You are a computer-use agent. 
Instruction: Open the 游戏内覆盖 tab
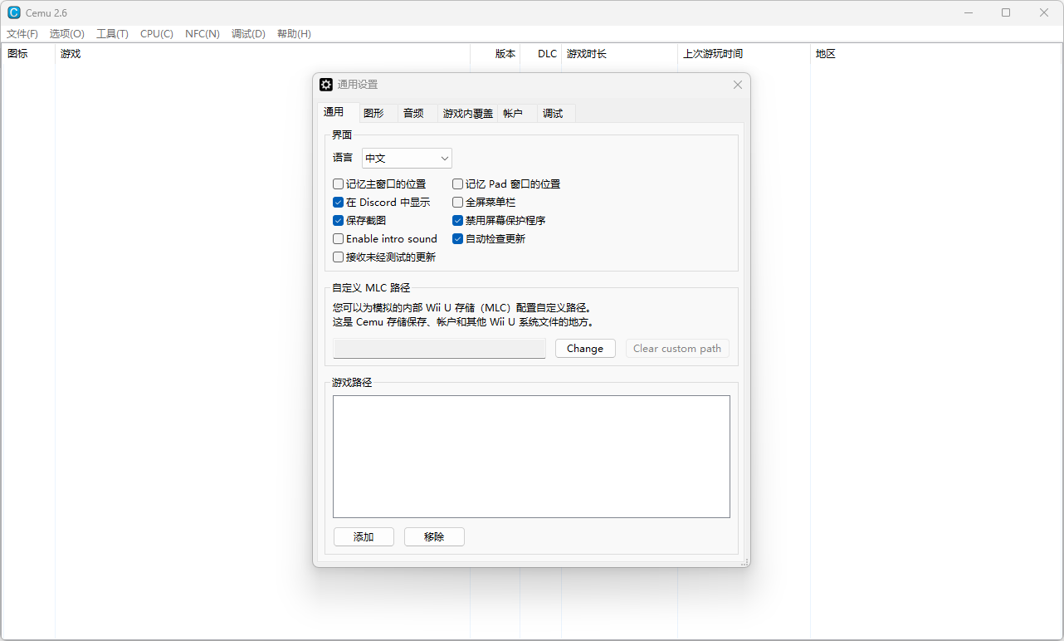(x=468, y=114)
